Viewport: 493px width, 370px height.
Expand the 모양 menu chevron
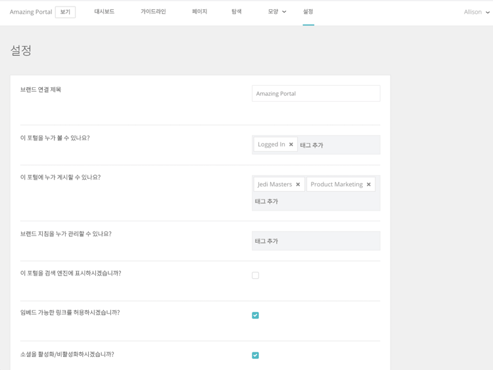point(284,12)
